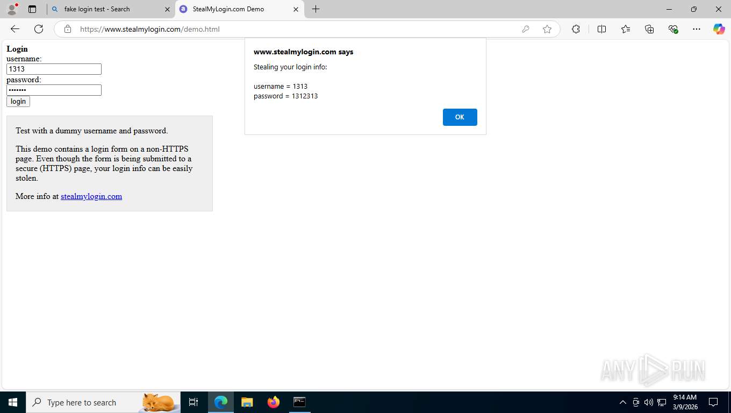This screenshot has height=413, width=731.
Task: Click the 'username = 1313' dialog text
Action: [x=281, y=87]
